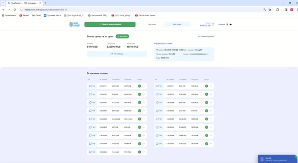Expand the 2800 RUB request row

pos(211,143)
